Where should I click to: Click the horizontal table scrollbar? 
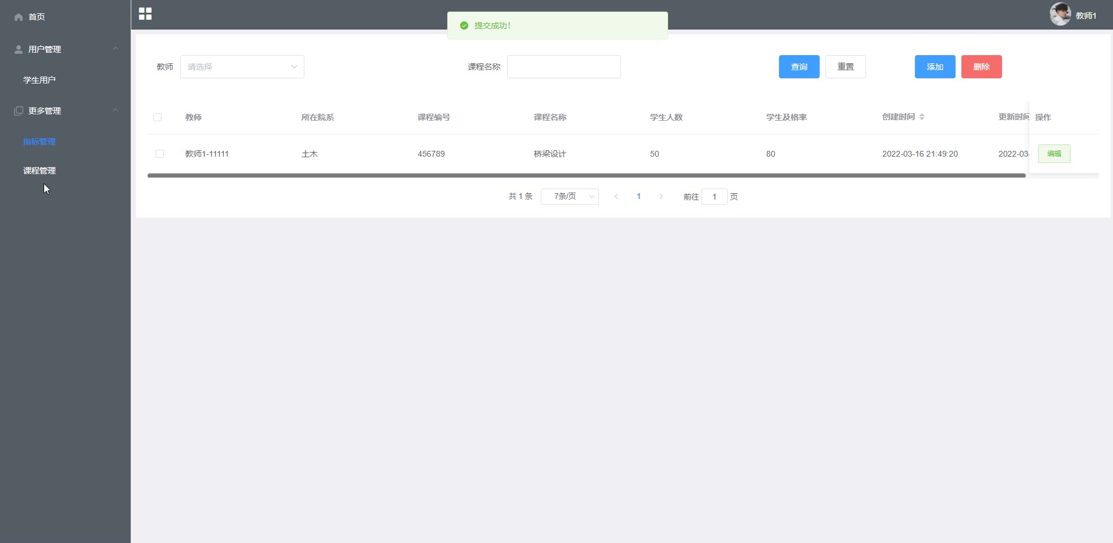click(x=587, y=175)
